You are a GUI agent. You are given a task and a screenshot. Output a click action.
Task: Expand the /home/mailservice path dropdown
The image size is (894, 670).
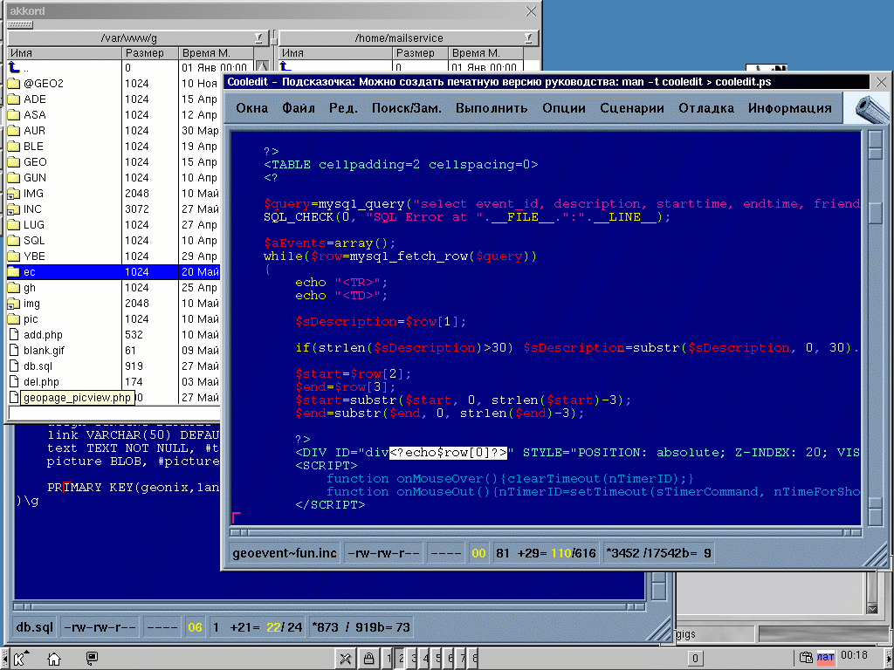click(x=527, y=38)
